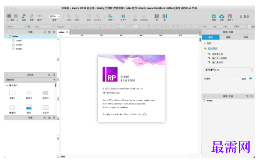Toggle the Right (右) panels icon
This screenshot has height=160, width=258.
point(165,16)
